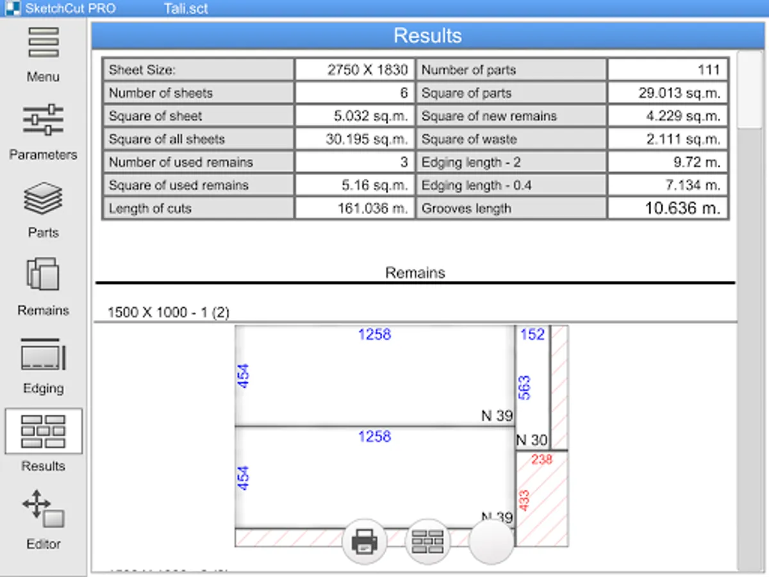The width and height of the screenshot is (769, 577).
Task: Click the 1500 X 1000 - 1 (2) label
Action: (169, 313)
